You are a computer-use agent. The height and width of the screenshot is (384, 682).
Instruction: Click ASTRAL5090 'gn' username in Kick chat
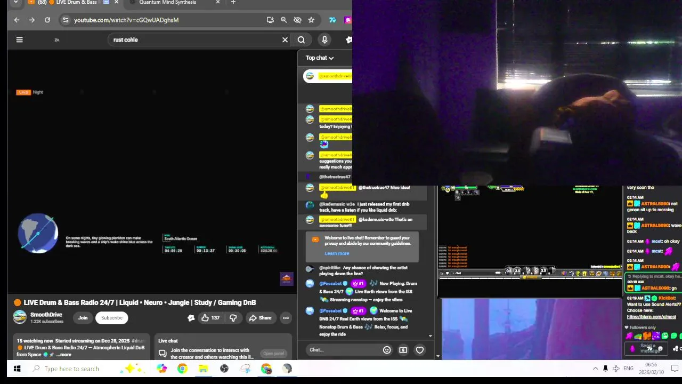point(655,288)
